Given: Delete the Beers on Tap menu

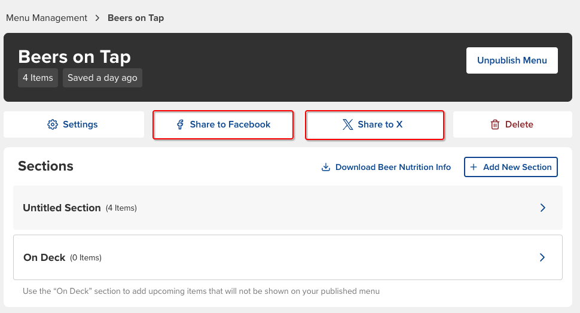Looking at the screenshot, I should coord(519,124).
